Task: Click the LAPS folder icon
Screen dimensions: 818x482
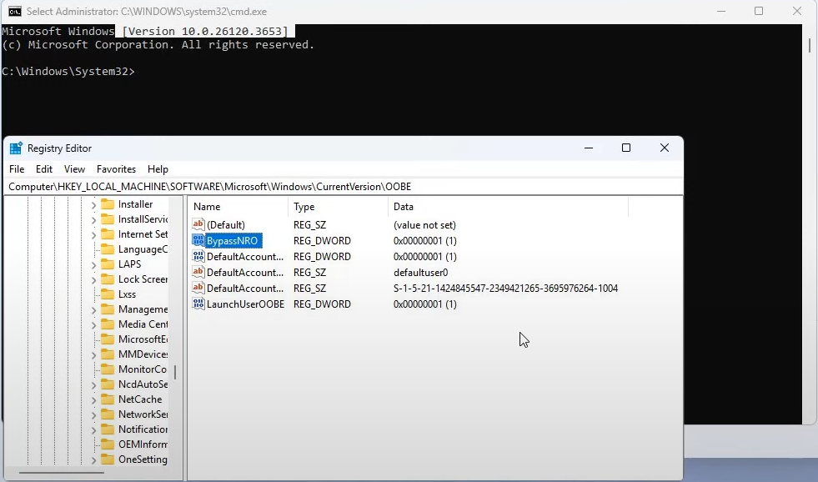Action: pos(108,264)
